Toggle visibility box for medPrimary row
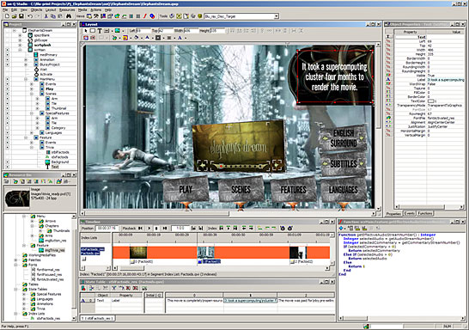The image size is (469, 330). coord(8,55)
